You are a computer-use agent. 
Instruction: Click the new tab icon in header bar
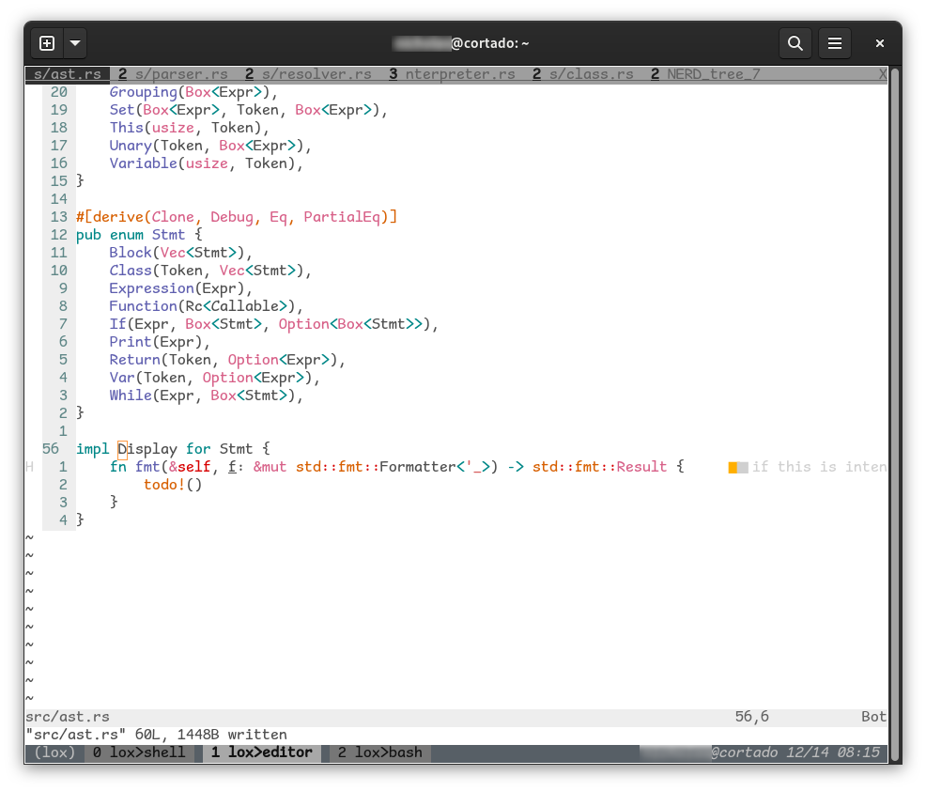coord(47,43)
